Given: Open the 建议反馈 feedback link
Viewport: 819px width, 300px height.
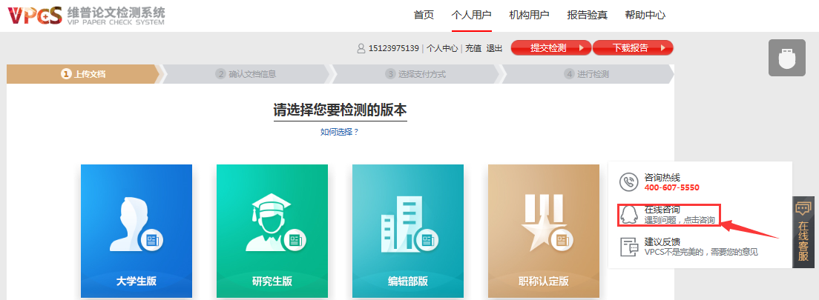Looking at the screenshot, I should 662,242.
